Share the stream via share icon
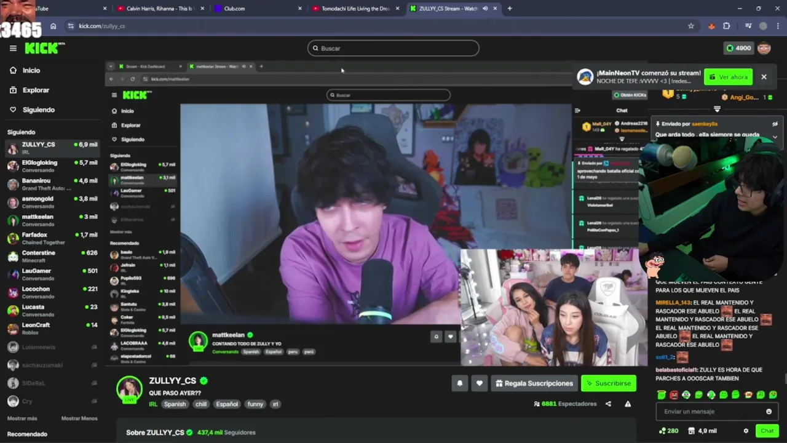 pyautogui.click(x=608, y=404)
